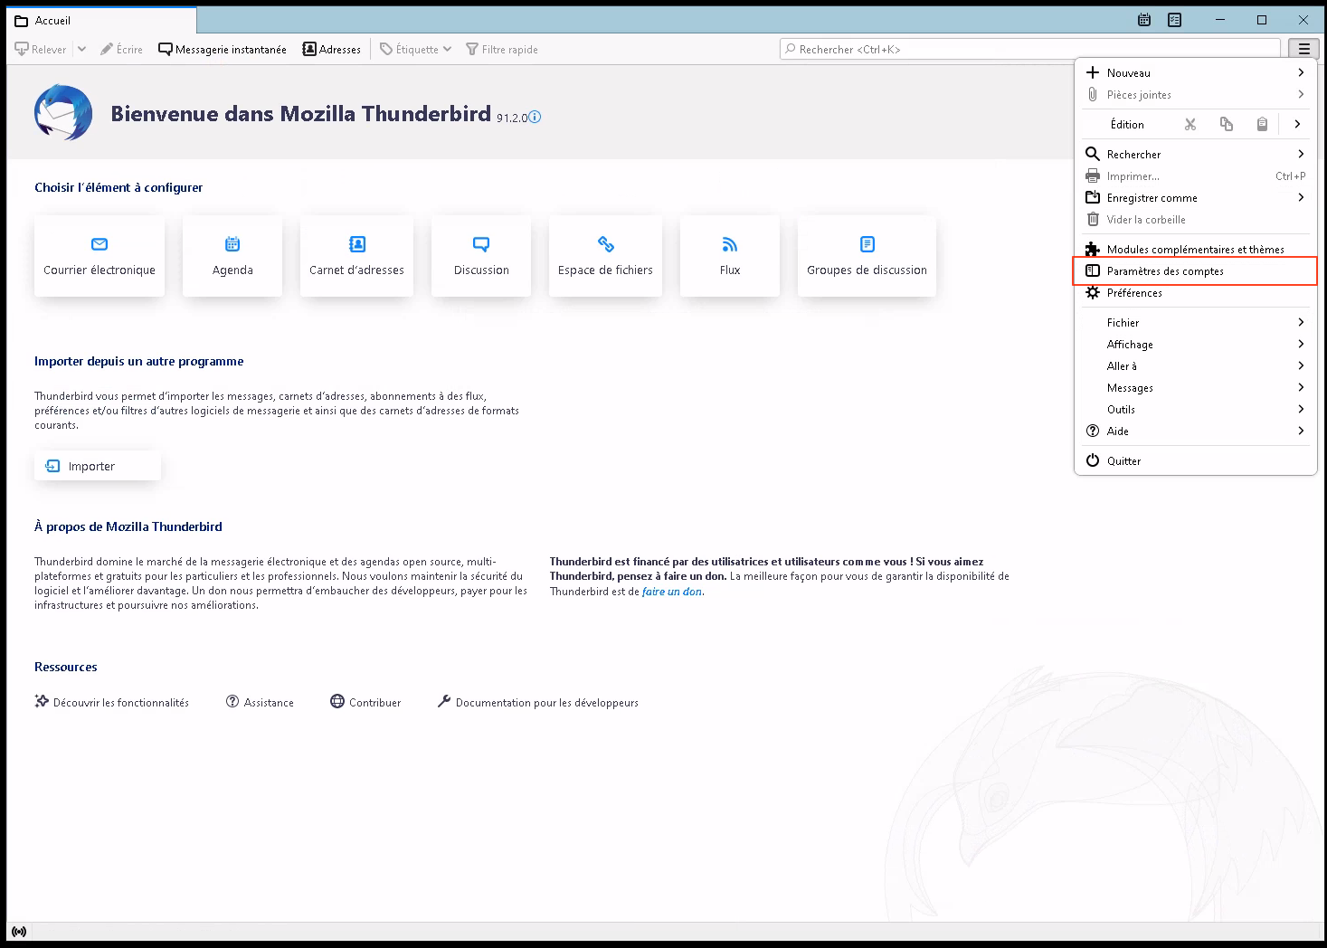Screen dimensions: 1327x948
Task: Click the Rechercher search field
Action: click(x=1031, y=49)
